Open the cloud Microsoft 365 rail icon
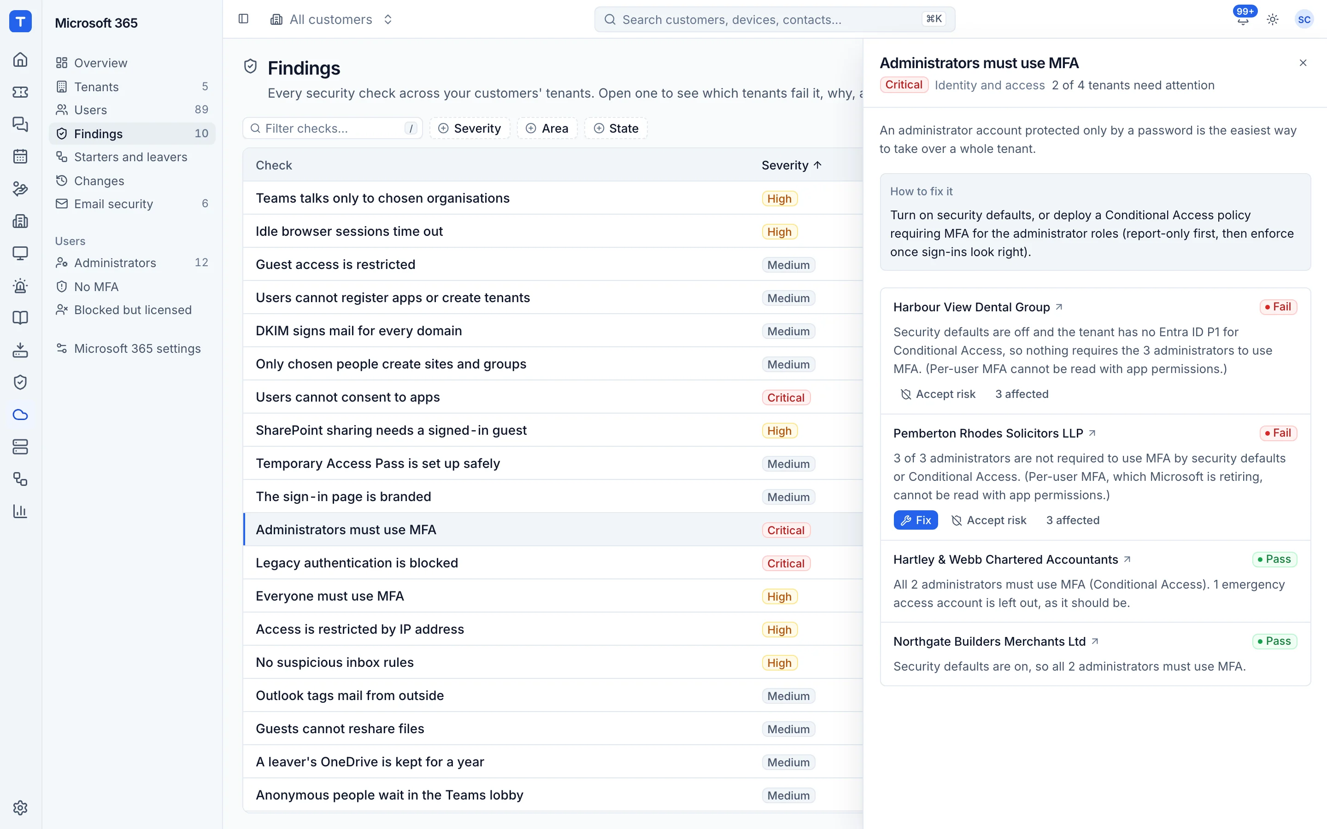This screenshot has height=829, width=1327. pos(20,414)
